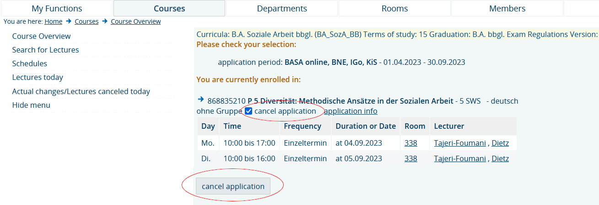Screen dimensions: 599x205
Task: Open the Members tab
Action: (x=507, y=8)
